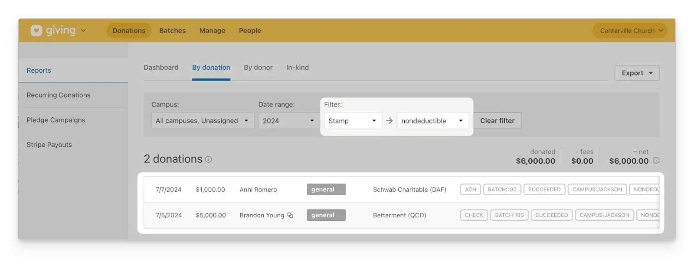The width and height of the screenshot is (694, 258).
Task: Open the giving product switcher chevron
Action: (x=83, y=31)
